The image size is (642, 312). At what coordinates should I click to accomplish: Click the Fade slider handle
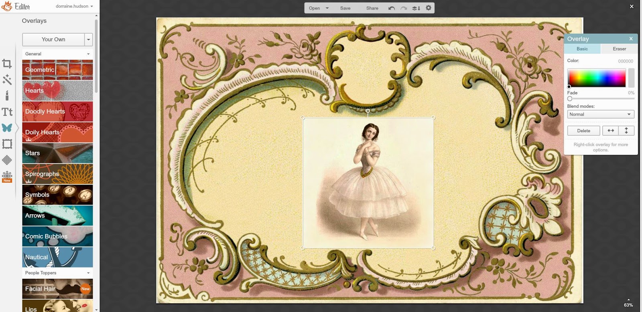coord(570,99)
